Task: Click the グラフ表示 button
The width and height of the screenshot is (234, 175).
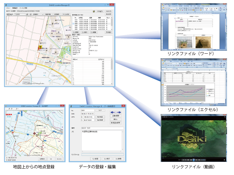Action: tap(108, 33)
